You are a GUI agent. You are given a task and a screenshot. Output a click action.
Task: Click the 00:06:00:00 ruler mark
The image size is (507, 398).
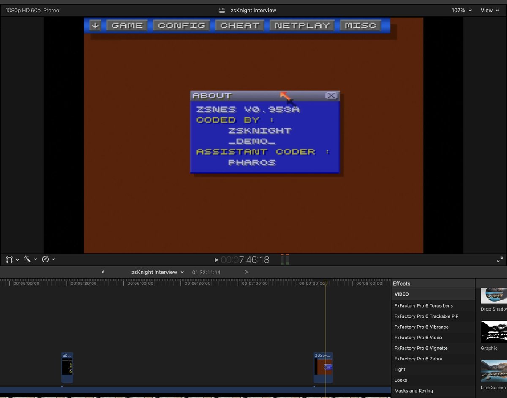pos(141,284)
